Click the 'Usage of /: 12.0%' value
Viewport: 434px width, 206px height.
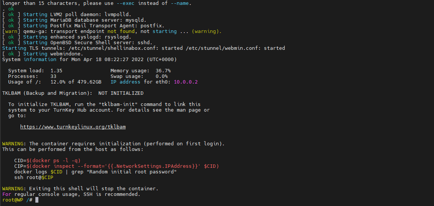55,82
